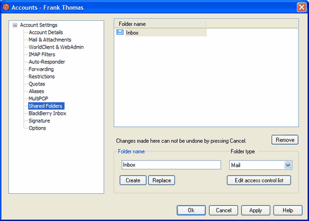The width and height of the screenshot is (309, 221).
Task: Select the Inbox row in folder list
Action: tap(162, 33)
